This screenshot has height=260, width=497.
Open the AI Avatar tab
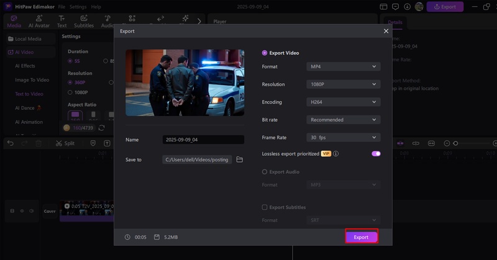coord(39,22)
